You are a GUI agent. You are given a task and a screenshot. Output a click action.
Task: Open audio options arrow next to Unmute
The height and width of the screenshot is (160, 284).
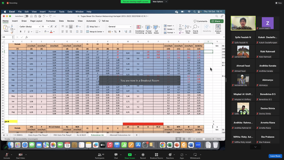click(12, 155)
